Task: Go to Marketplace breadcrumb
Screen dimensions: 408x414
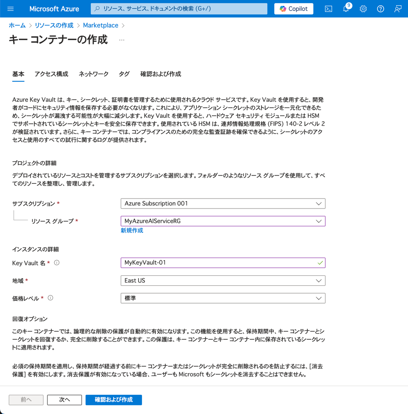Action: [101, 25]
